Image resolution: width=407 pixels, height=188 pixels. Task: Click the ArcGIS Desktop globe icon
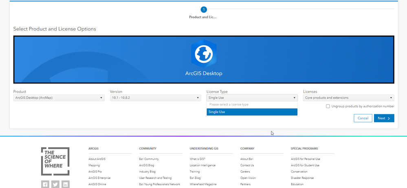coord(204,54)
